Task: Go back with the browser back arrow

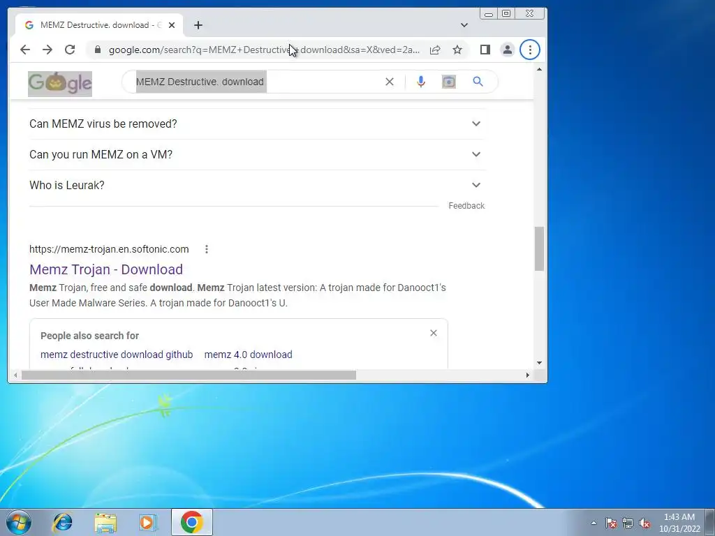Action: [25, 50]
